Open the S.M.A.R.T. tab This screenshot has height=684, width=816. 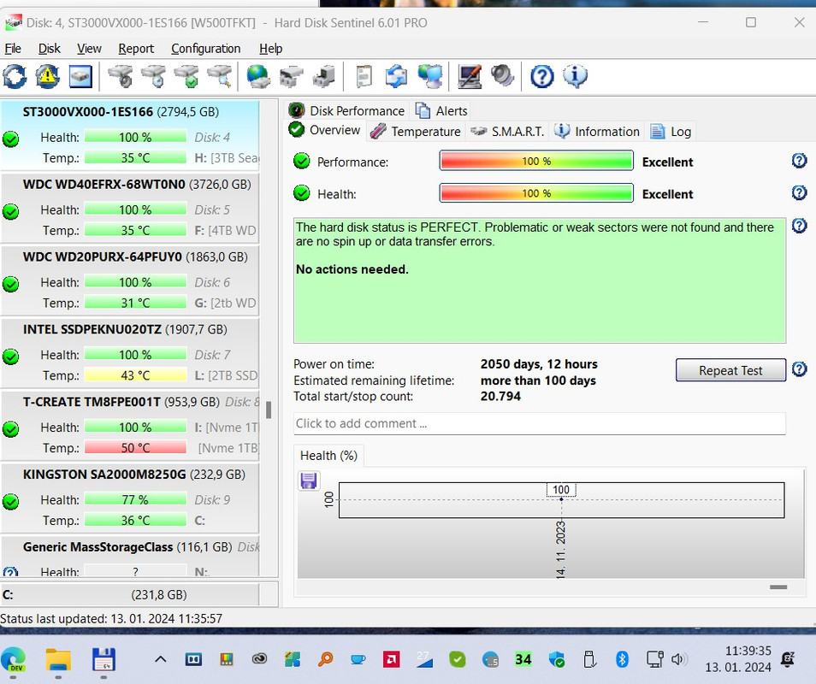[507, 132]
